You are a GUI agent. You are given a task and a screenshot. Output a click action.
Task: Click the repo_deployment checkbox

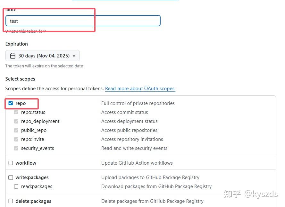tap(16, 121)
